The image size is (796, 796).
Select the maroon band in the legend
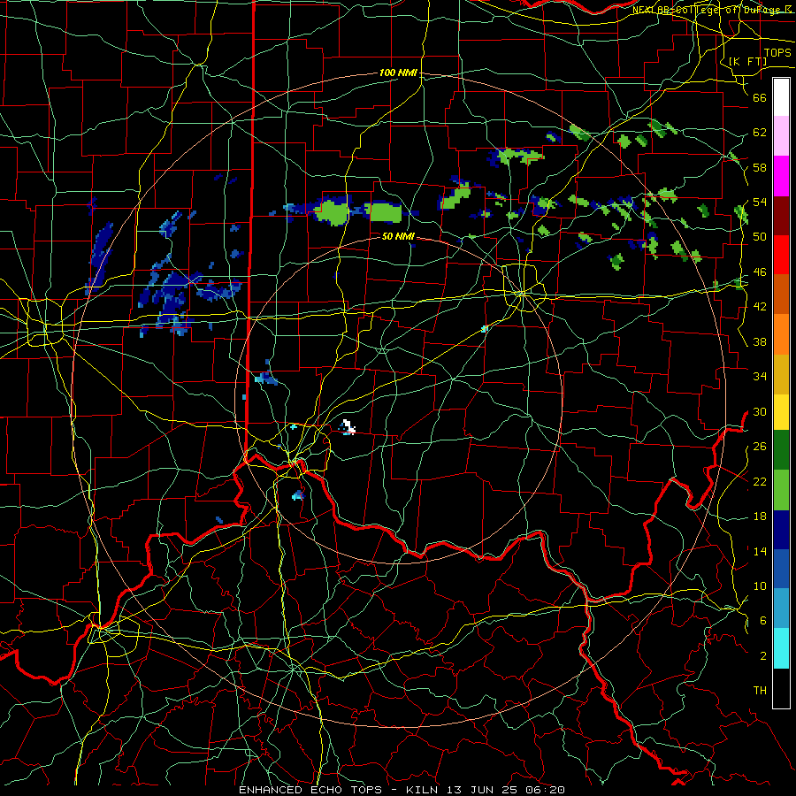point(781,216)
